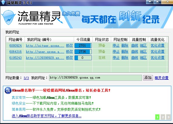173x124 pixels.
Task: Click 修改 for the xituer.qzone URL
Action: tap(69, 45)
